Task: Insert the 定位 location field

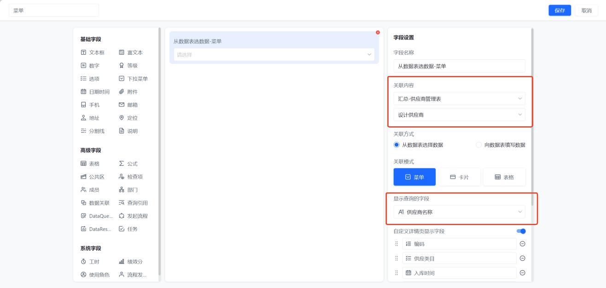Action: (x=128, y=118)
